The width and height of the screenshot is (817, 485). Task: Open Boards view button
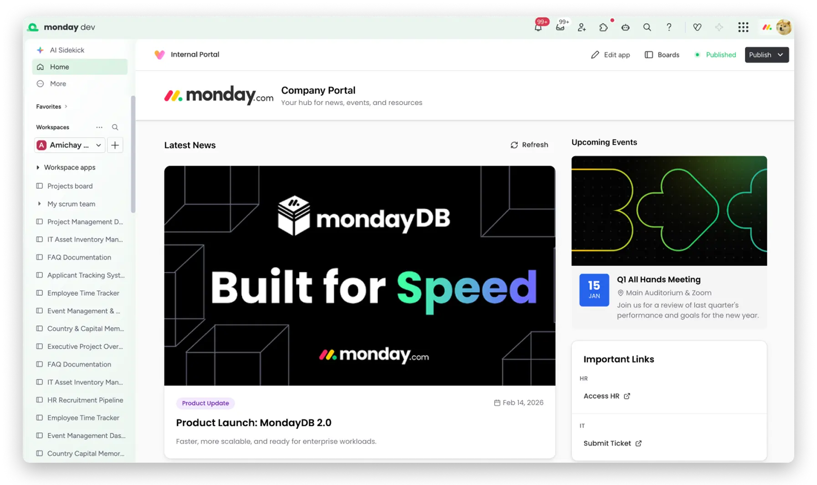pyautogui.click(x=662, y=55)
